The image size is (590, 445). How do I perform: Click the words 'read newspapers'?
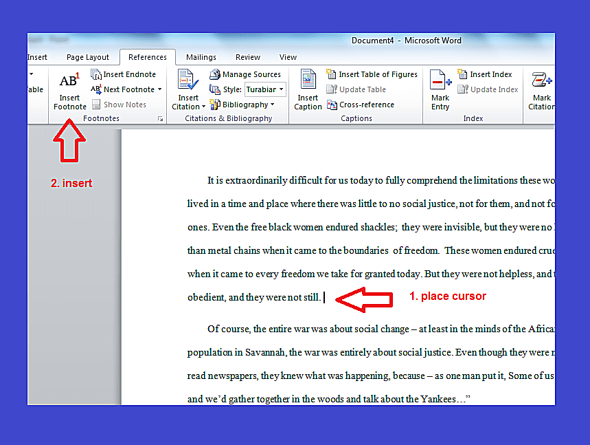(x=223, y=376)
